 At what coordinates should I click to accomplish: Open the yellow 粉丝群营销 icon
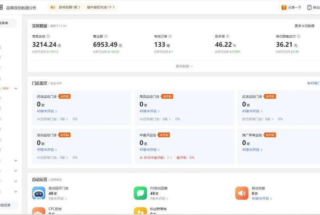(140, 211)
